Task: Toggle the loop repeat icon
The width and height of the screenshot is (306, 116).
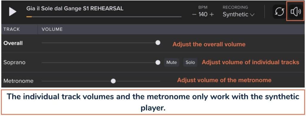Action: (279, 12)
